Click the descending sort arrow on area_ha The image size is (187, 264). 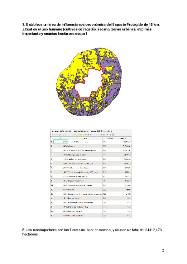pyautogui.click(x=130, y=138)
